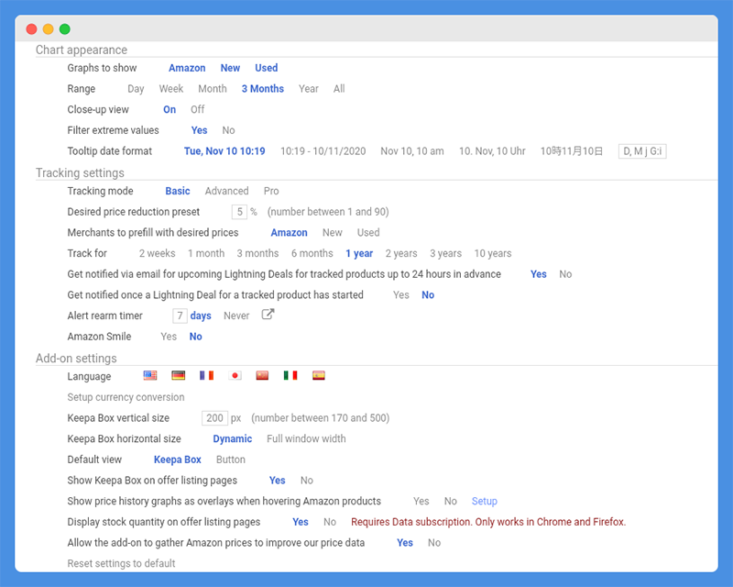Switch language to the German flag
Viewport: 733px width, 587px height.
click(178, 375)
